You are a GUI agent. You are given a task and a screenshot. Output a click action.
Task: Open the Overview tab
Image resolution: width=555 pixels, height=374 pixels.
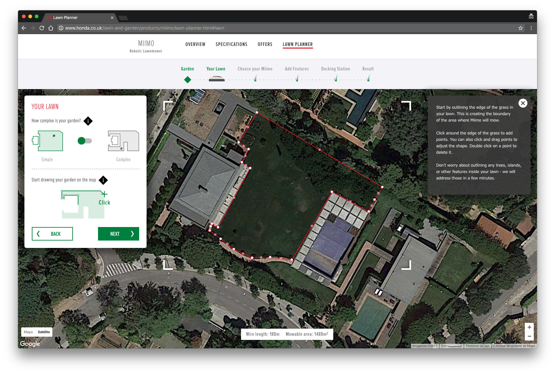point(195,44)
